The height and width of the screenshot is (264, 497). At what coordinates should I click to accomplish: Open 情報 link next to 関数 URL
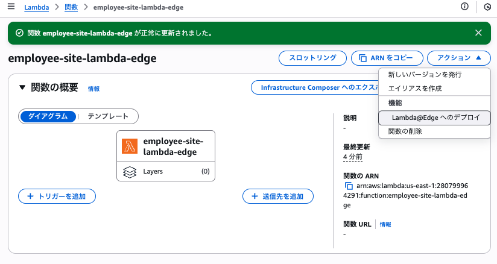[x=385, y=224]
